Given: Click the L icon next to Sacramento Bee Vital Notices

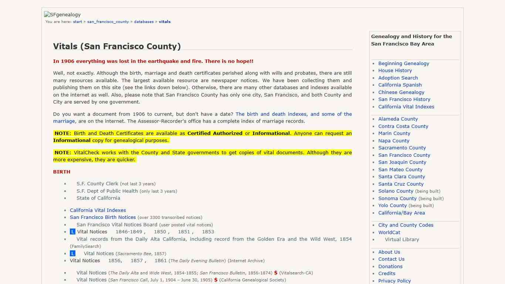Looking at the screenshot, I should [72, 253].
